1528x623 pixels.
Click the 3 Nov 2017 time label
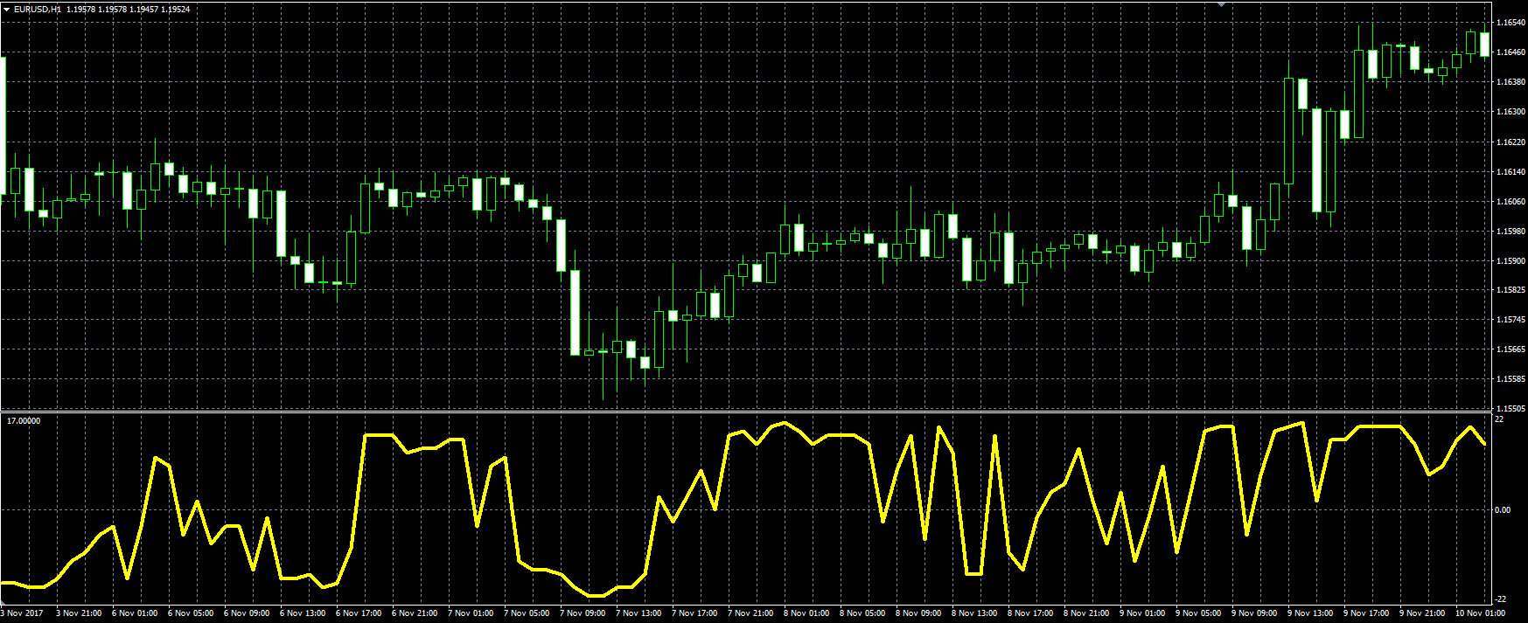tap(22, 613)
